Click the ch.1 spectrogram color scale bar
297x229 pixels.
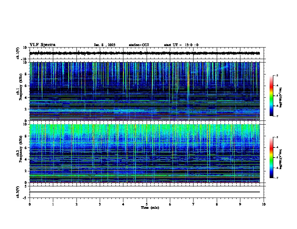271,96
